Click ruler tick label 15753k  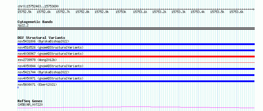click(x=121, y=12)
